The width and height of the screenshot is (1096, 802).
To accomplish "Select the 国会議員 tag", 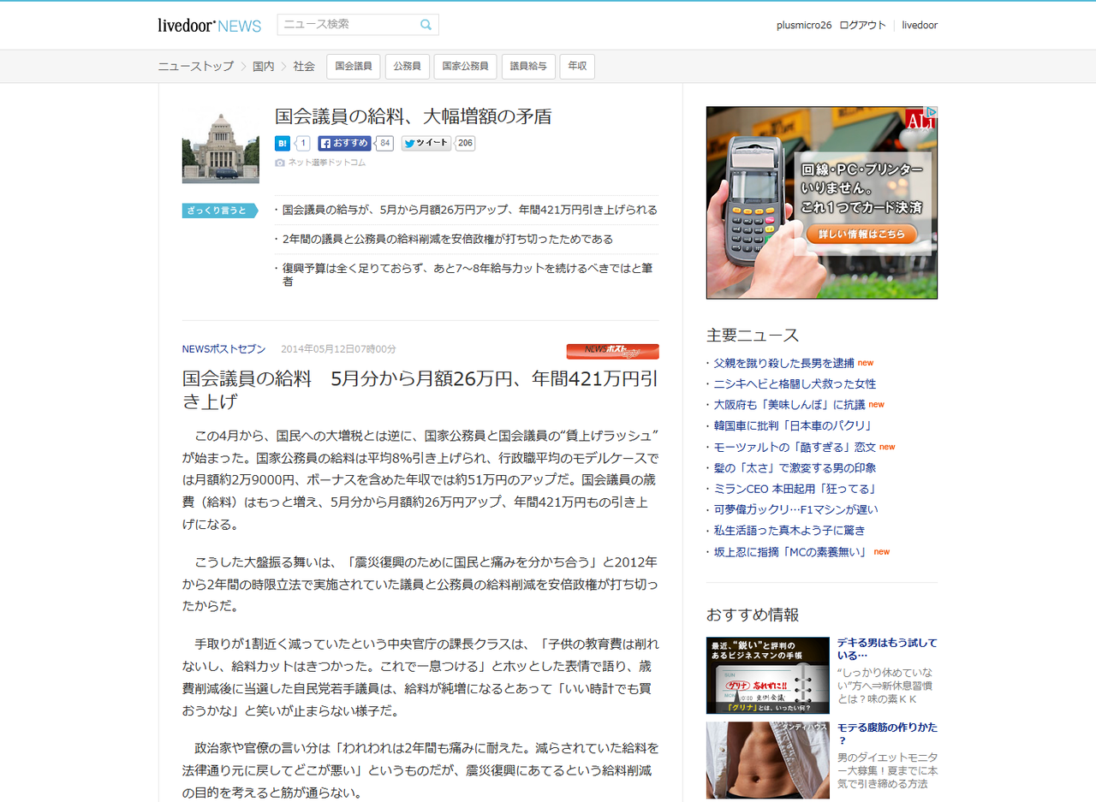I will [x=354, y=67].
